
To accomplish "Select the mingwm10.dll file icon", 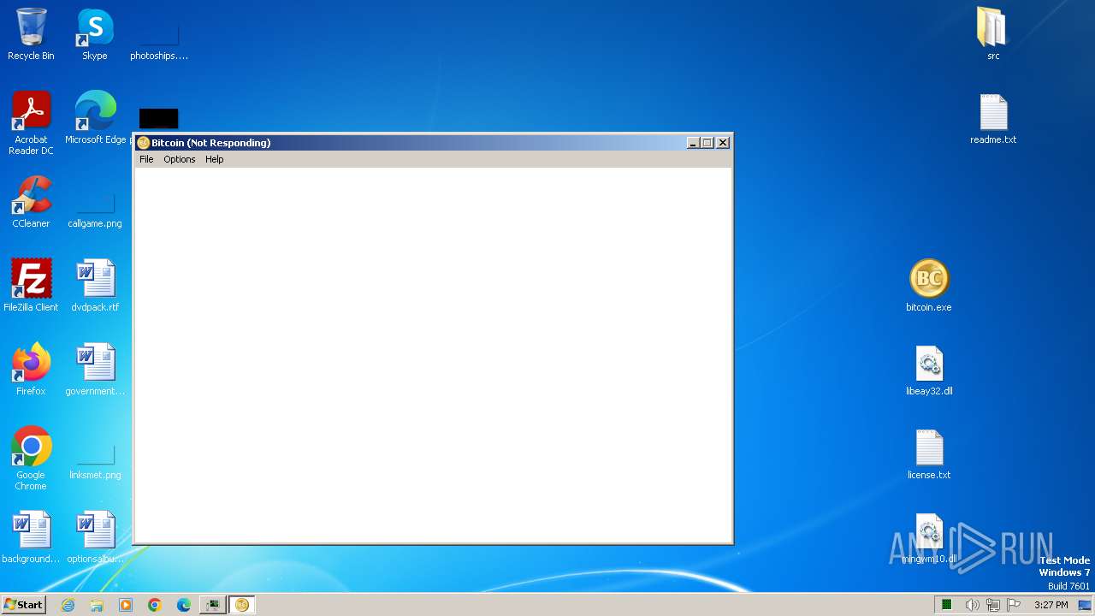I will pyautogui.click(x=929, y=537).
